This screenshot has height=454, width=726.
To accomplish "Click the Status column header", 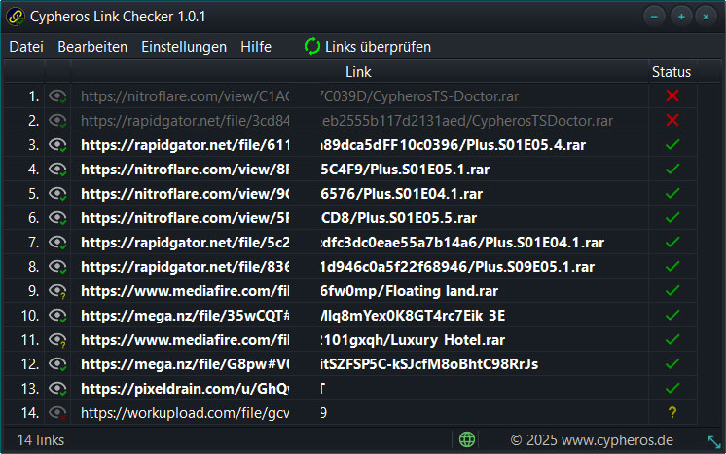I will coord(672,72).
